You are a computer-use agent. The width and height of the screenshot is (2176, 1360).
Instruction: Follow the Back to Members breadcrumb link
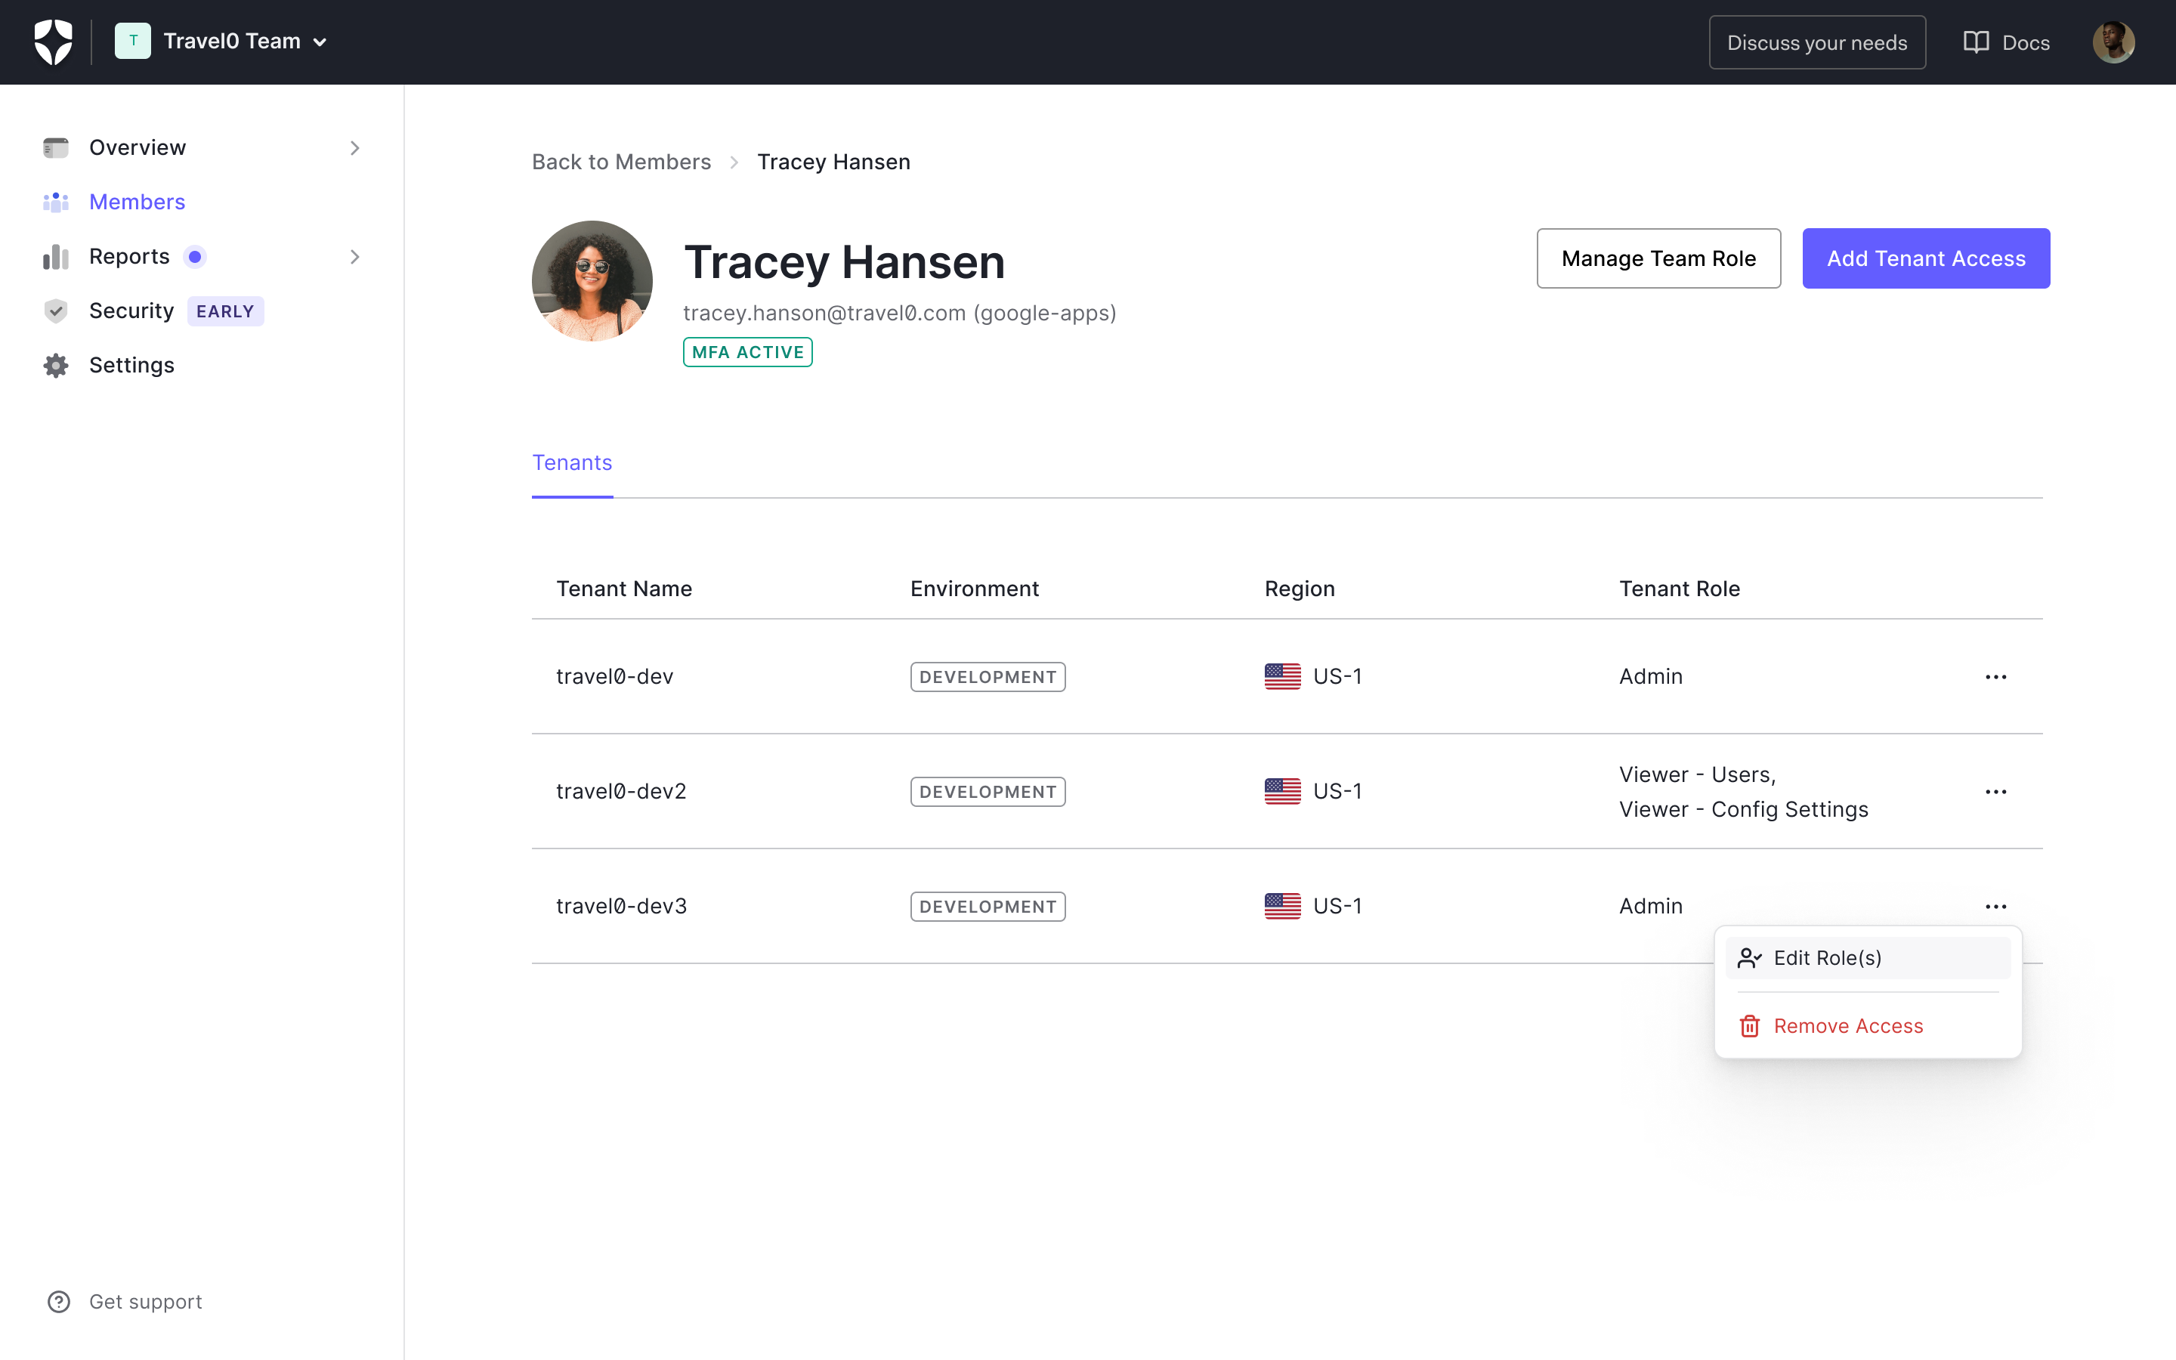click(x=621, y=162)
